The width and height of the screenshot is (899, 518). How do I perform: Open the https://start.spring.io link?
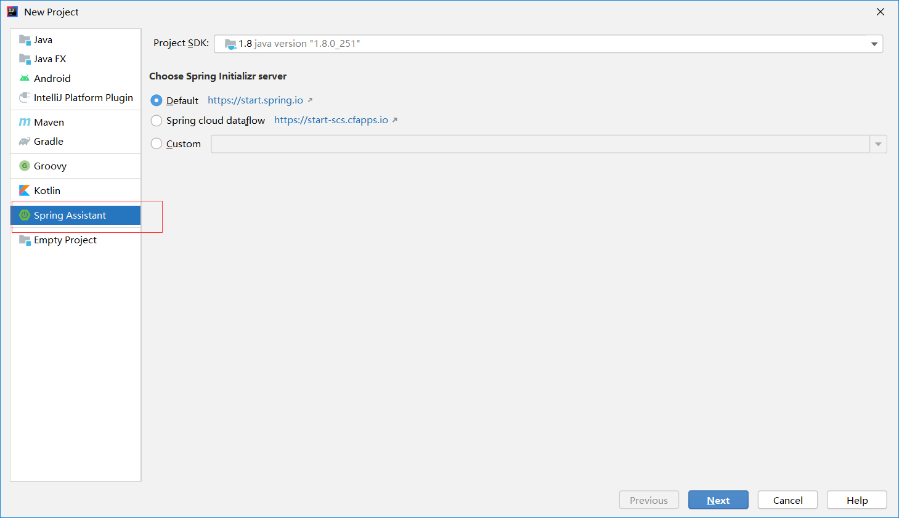255,100
